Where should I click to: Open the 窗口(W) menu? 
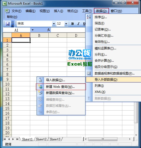[116, 11]
